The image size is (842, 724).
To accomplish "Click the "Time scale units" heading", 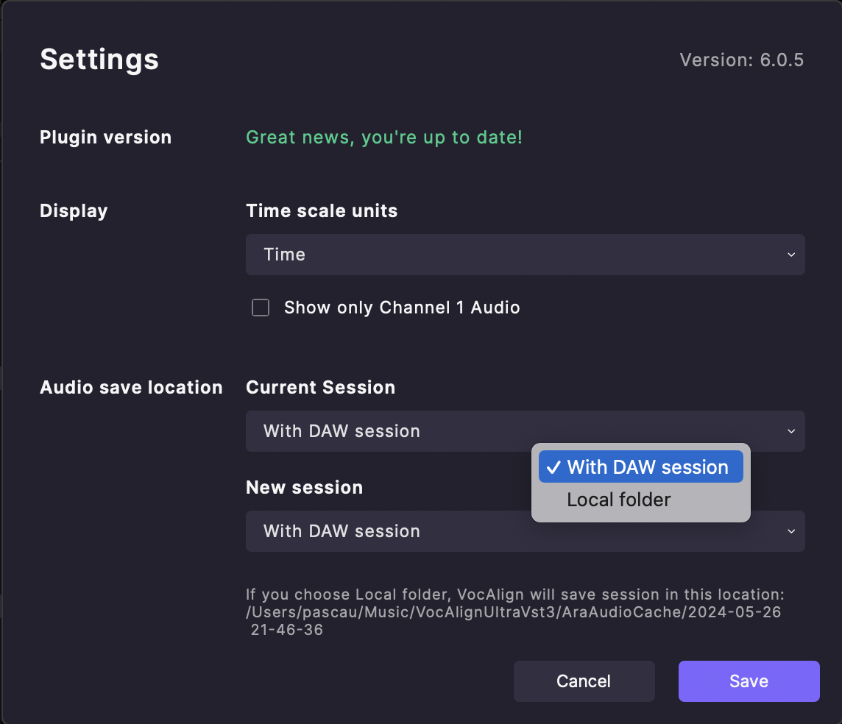I will [322, 211].
